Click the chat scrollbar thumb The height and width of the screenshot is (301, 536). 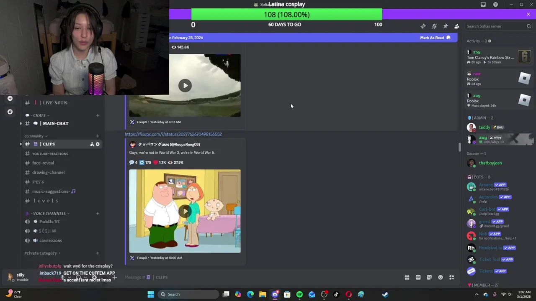(x=459, y=147)
